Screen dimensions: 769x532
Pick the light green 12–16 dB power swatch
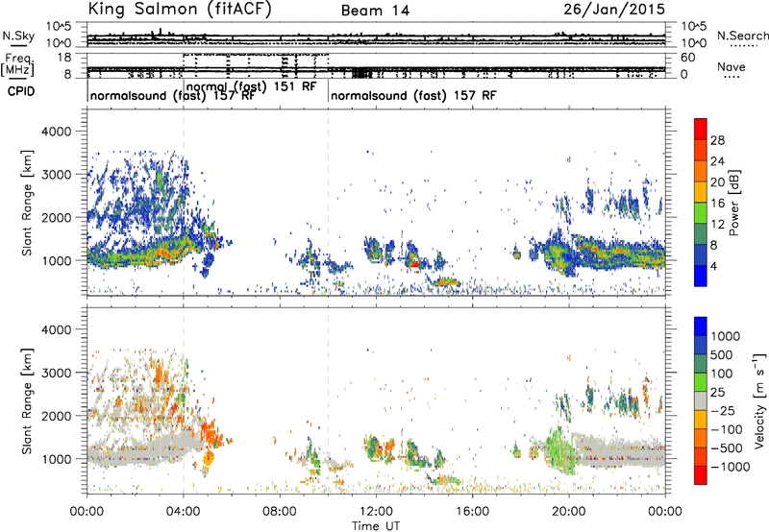[701, 213]
